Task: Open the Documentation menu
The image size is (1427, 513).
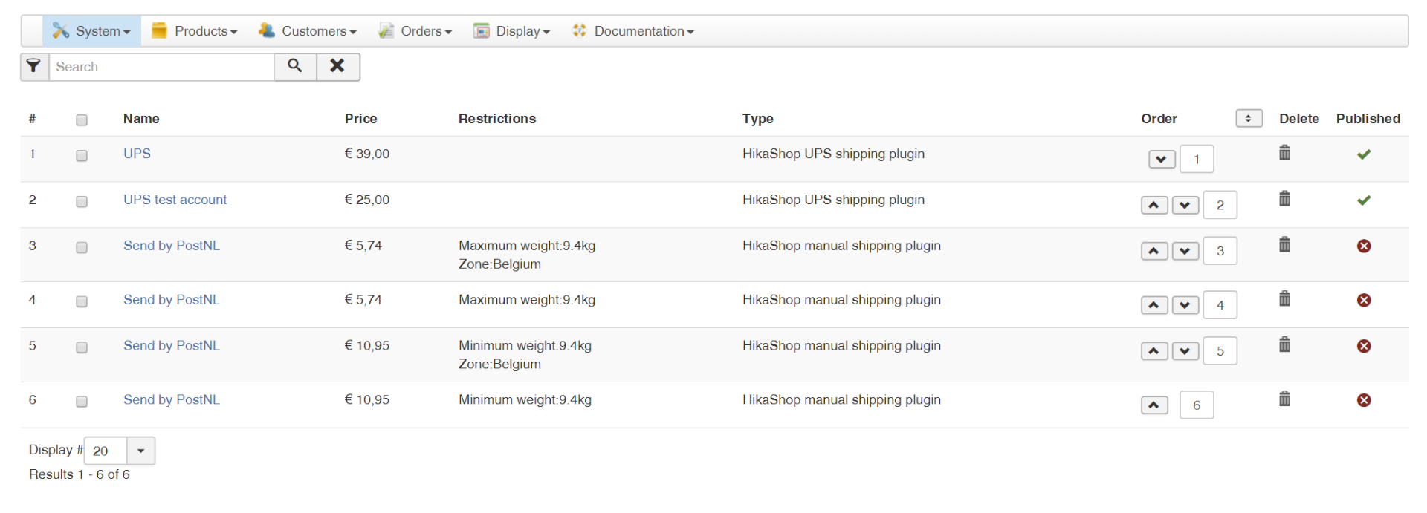Action: pyautogui.click(x=633, y=31)
